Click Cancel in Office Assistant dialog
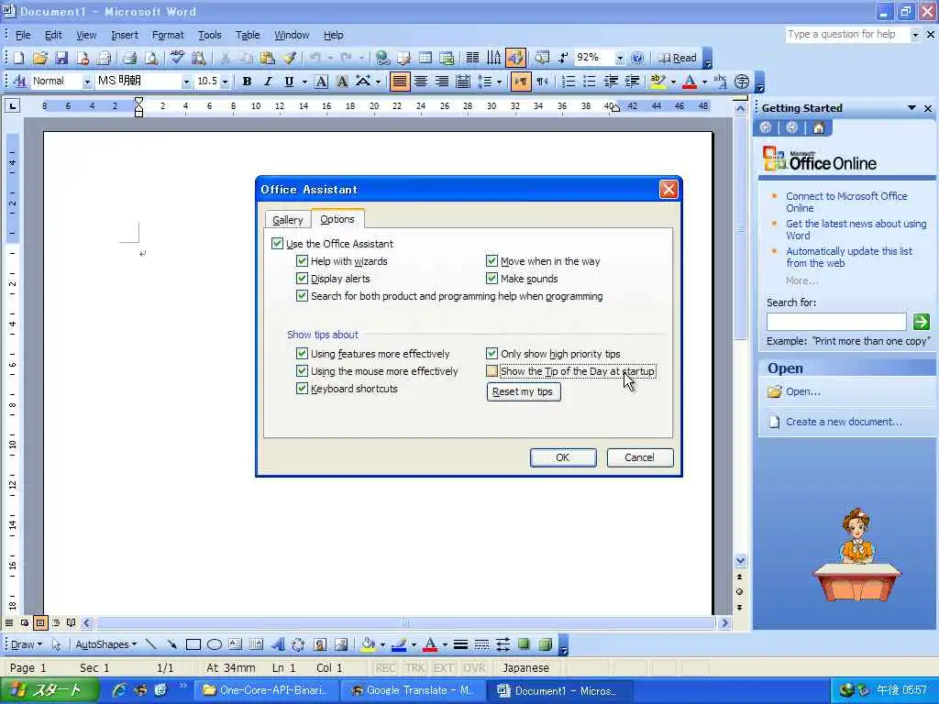 [x=639, y=457]
